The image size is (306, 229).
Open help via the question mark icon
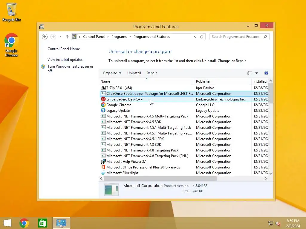[266, 73]
